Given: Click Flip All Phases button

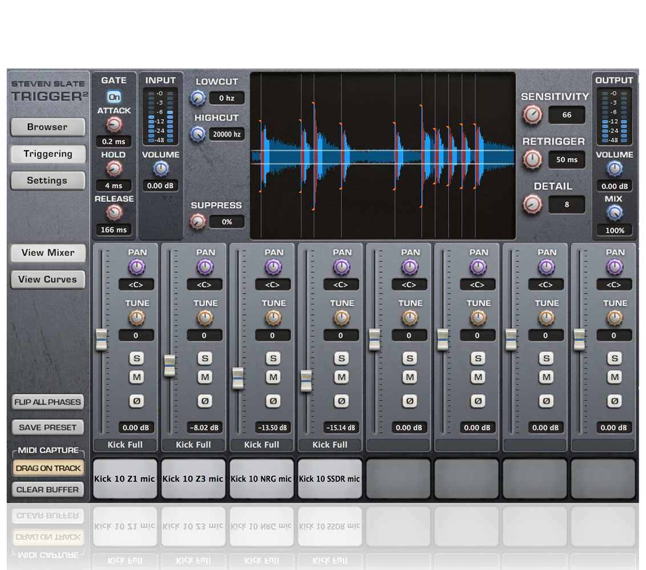Looking at the screenshot, I should tap(47, 402).
